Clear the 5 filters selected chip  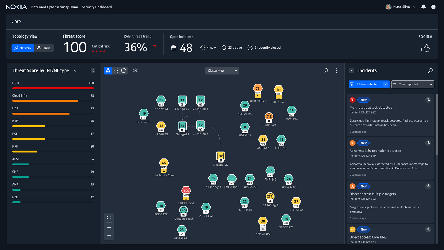385,84
